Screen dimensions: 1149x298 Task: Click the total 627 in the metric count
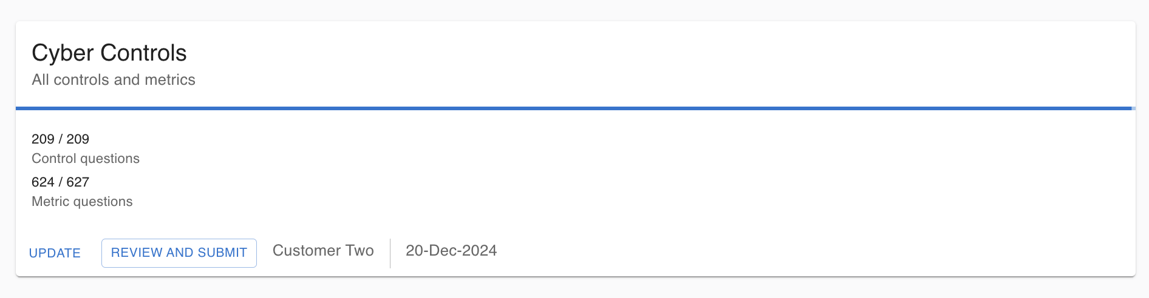coord(78,182)
